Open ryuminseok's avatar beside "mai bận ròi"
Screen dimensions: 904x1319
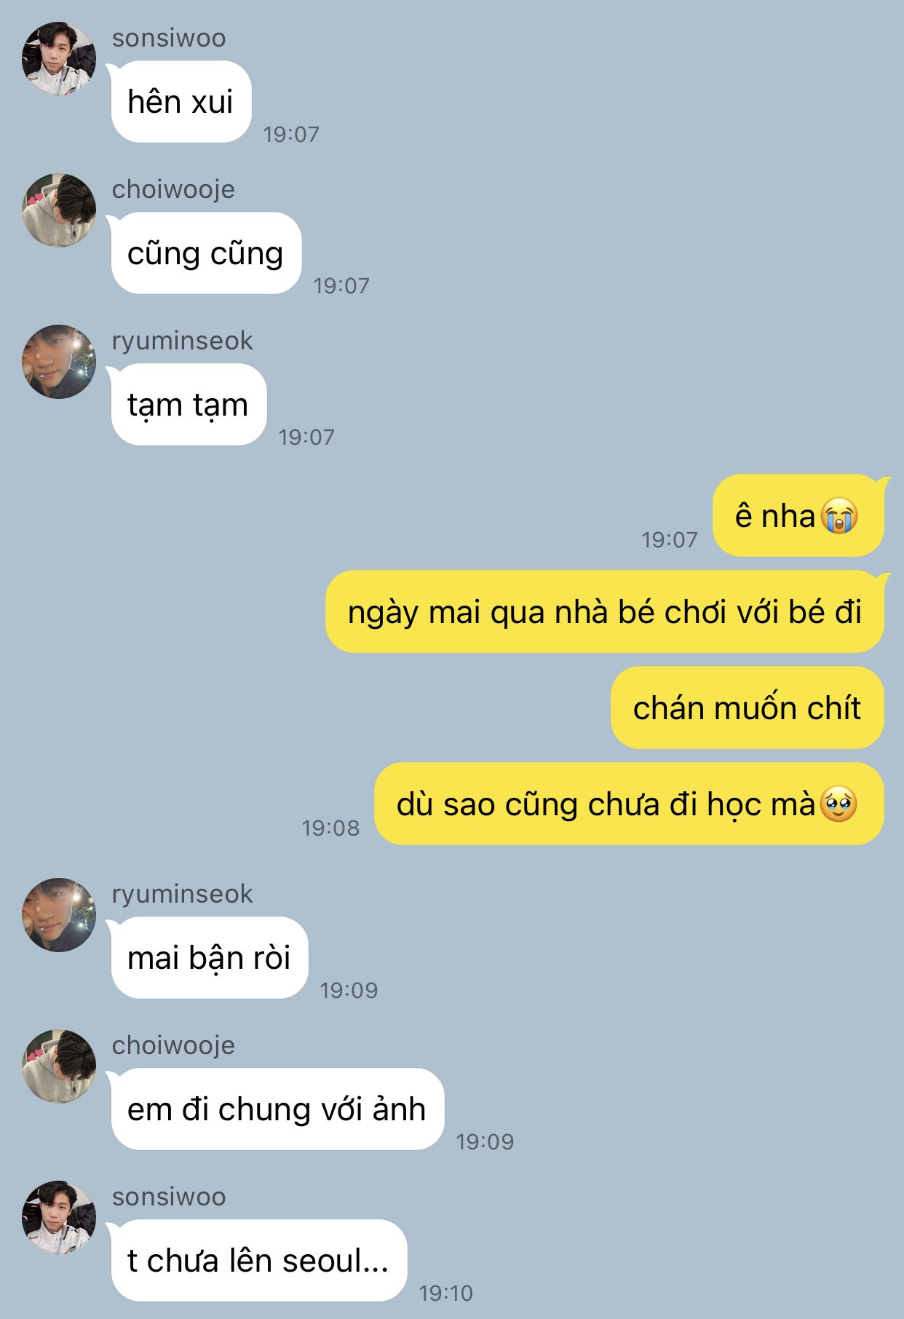pyautogui.click(x=59, y=915)
